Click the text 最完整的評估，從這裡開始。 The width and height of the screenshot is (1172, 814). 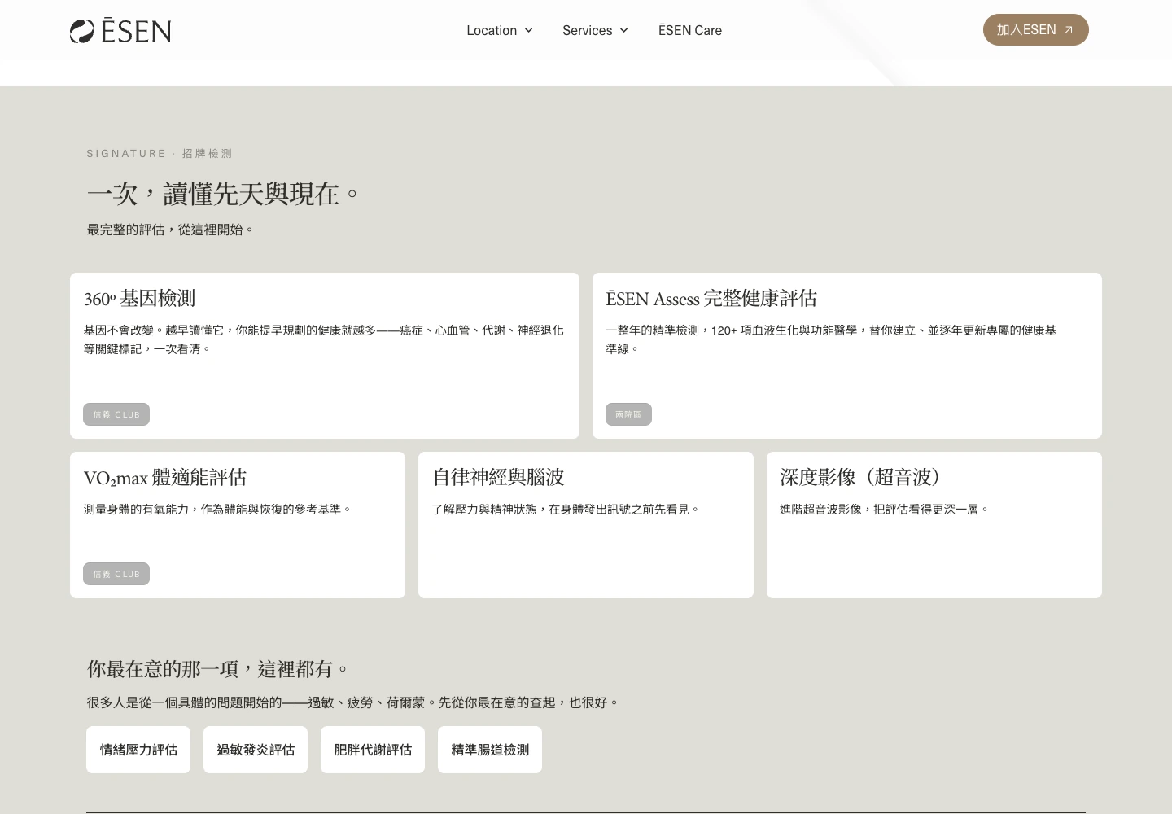[170, 230]
